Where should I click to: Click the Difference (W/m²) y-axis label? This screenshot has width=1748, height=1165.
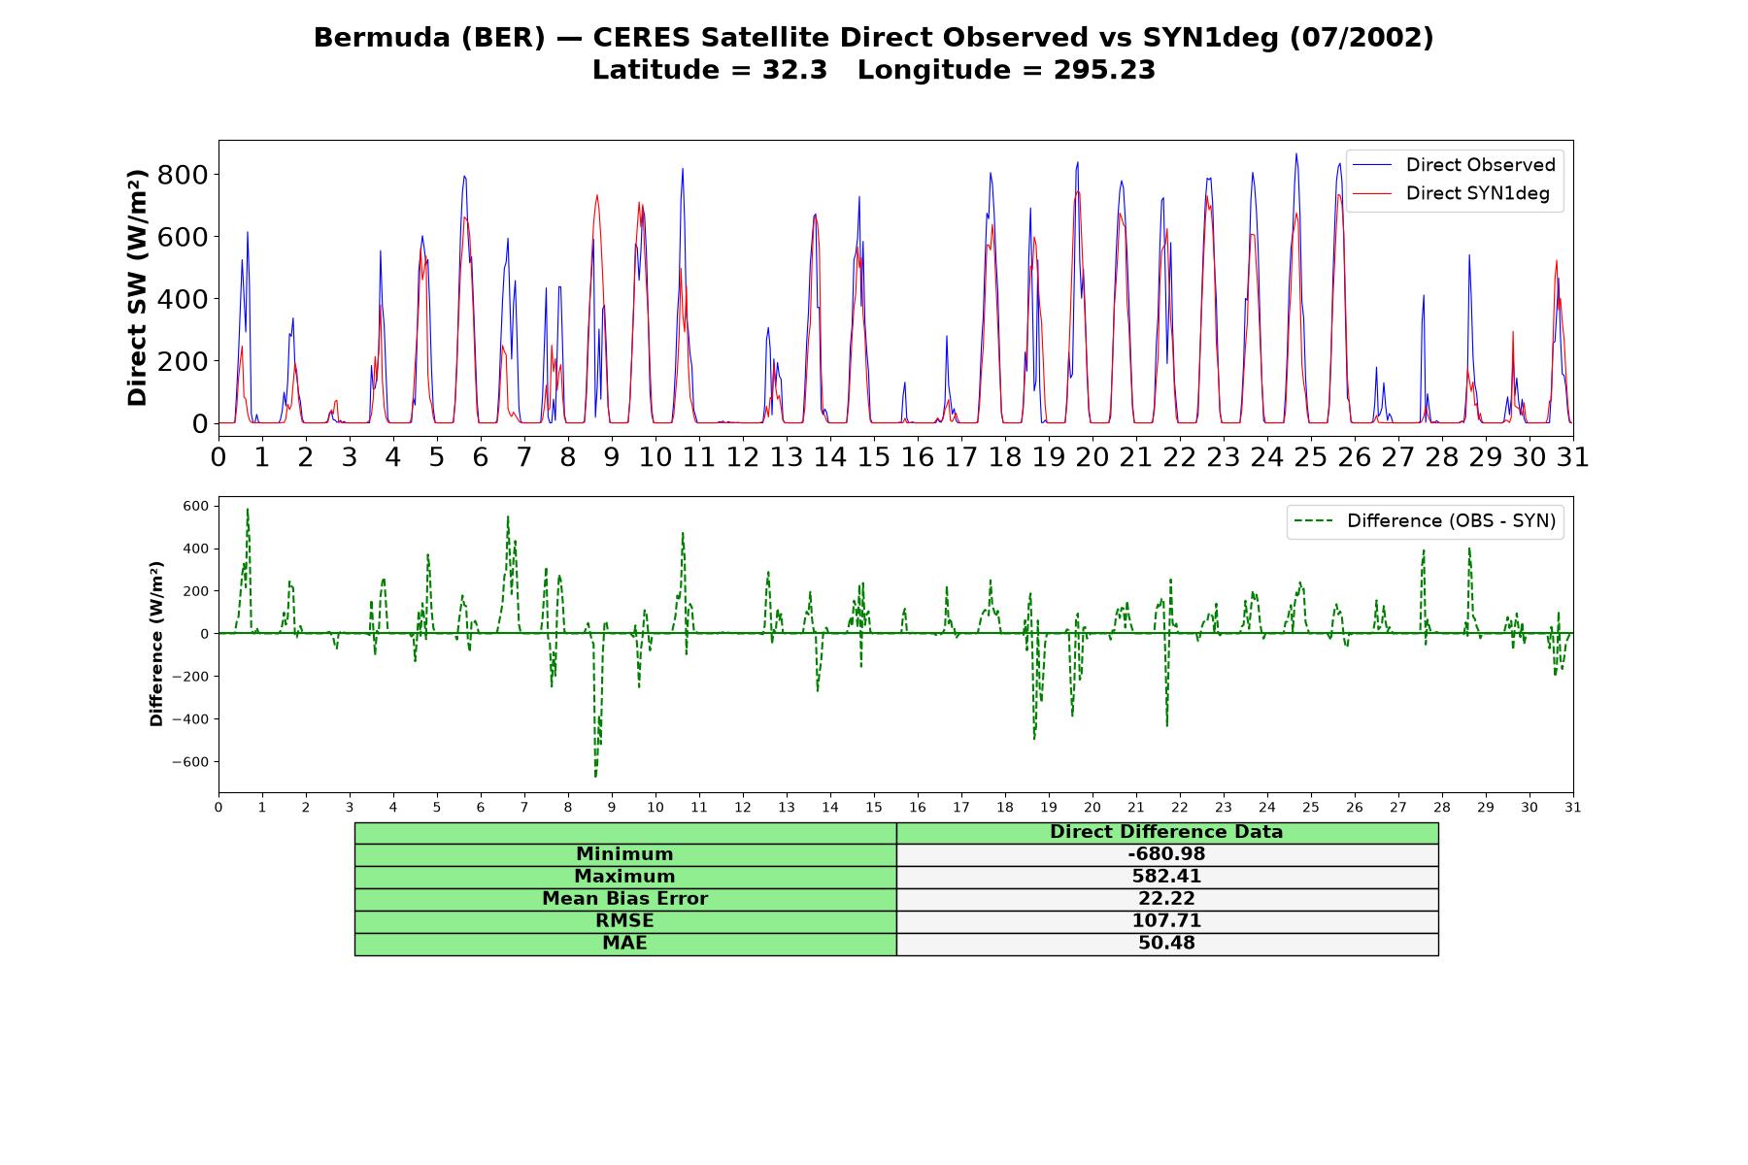(x=156, y=644)
